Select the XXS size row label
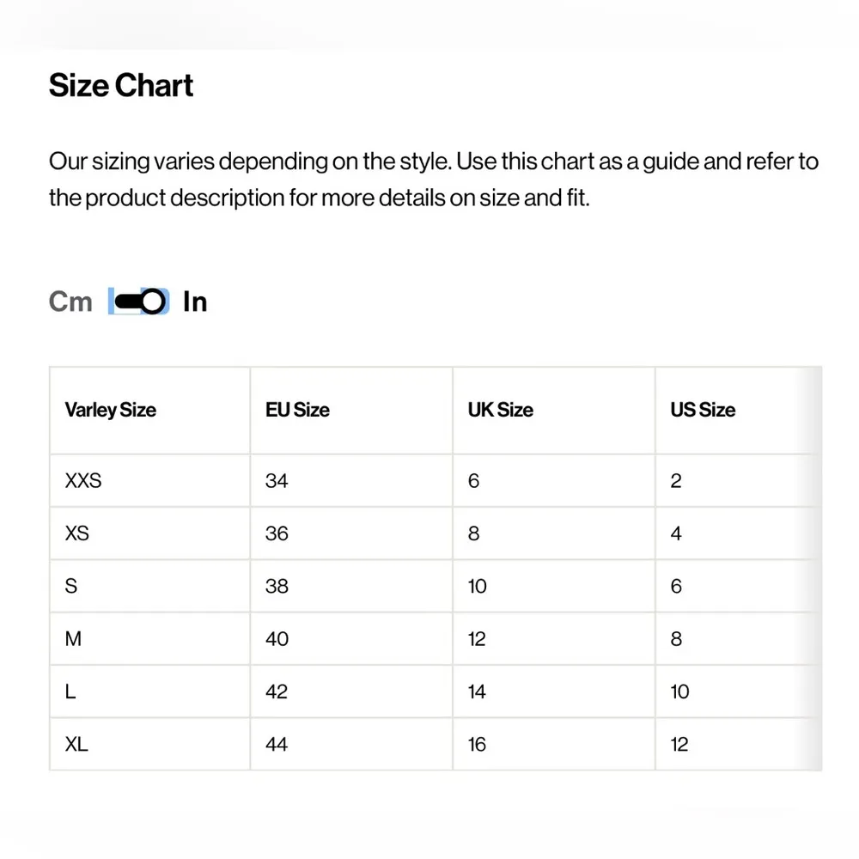 pos(83,481)
